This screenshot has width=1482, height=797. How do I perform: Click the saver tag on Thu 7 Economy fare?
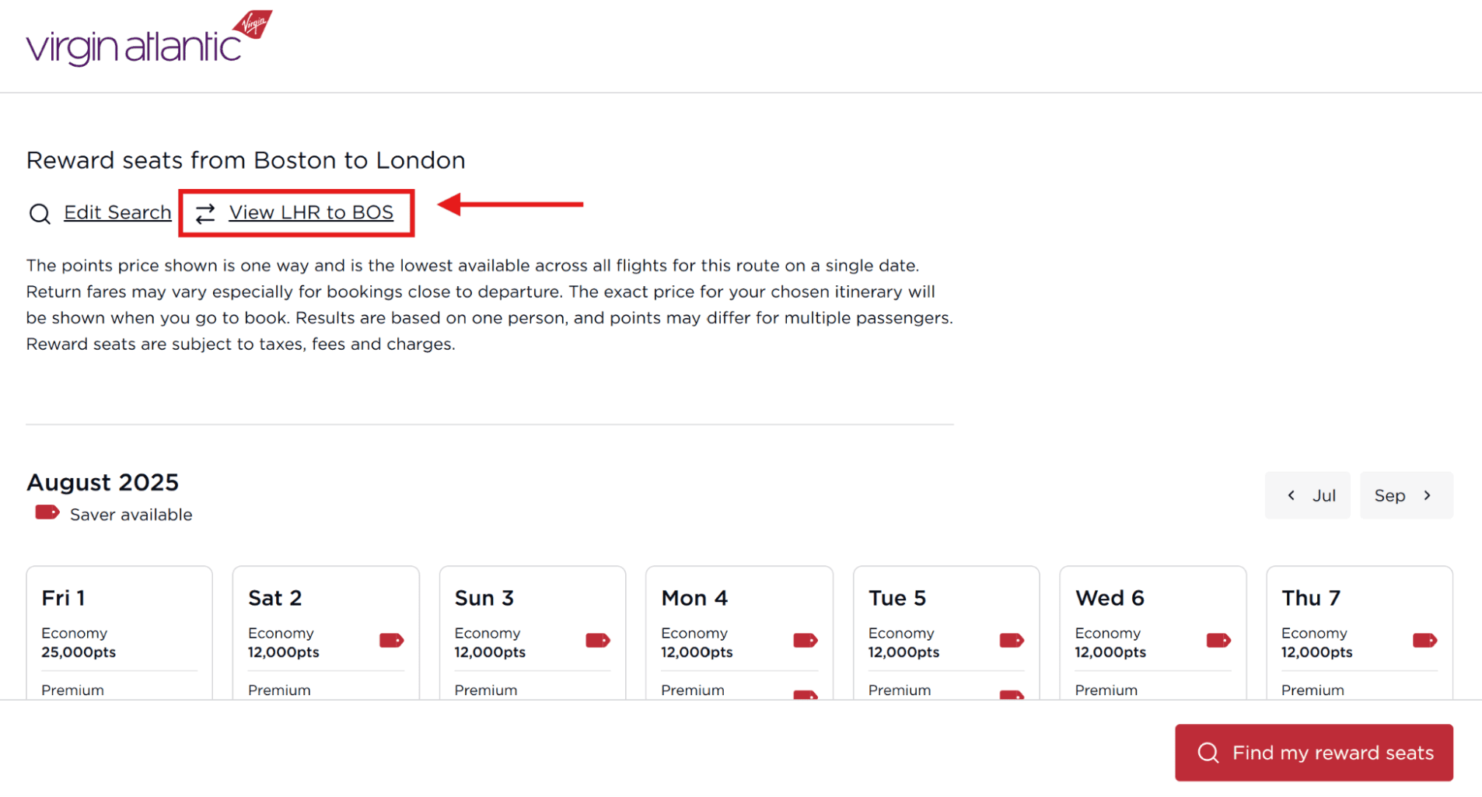point(1425,640)
